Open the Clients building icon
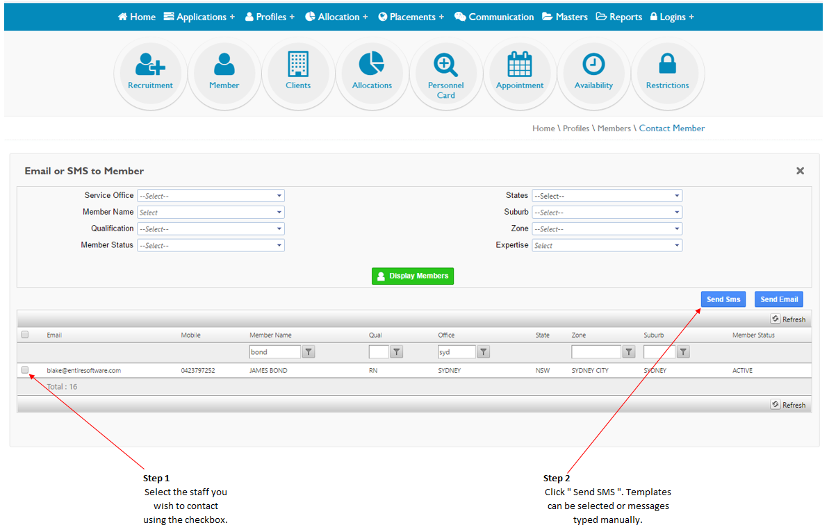Screen dimensions: 829x532 (x=298, y=73)
